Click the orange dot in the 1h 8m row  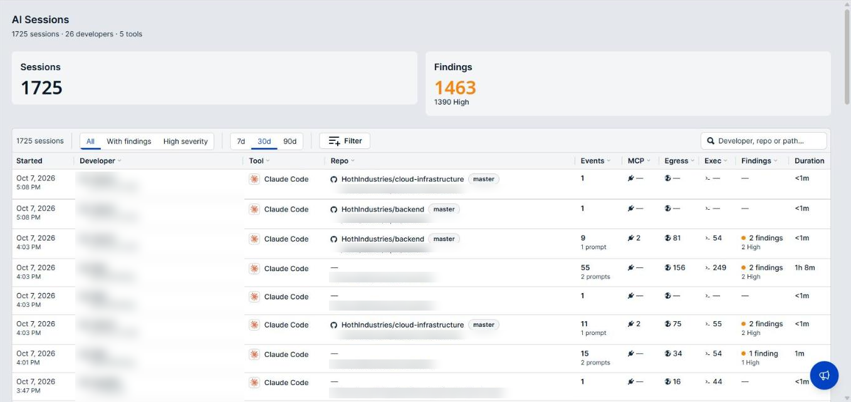[x=743, y=268]
